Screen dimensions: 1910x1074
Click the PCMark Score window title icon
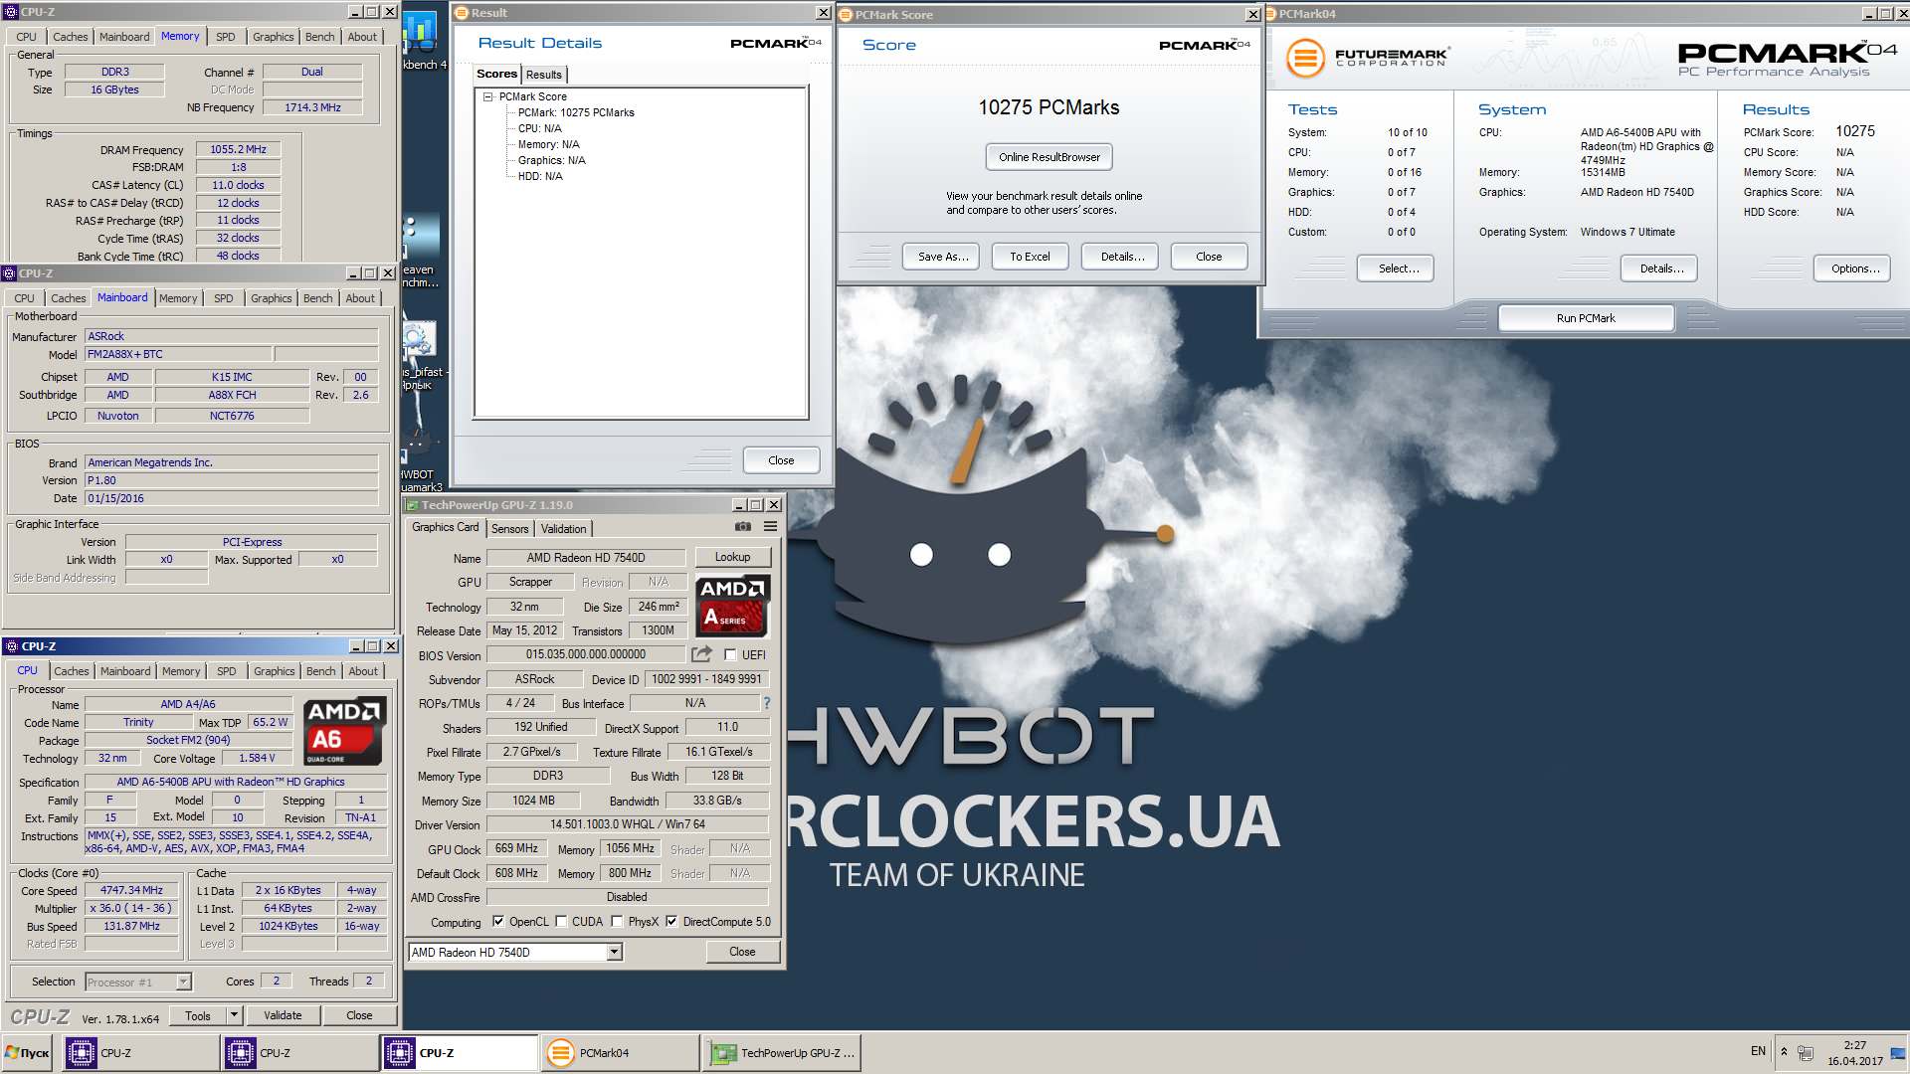[846, 14]
